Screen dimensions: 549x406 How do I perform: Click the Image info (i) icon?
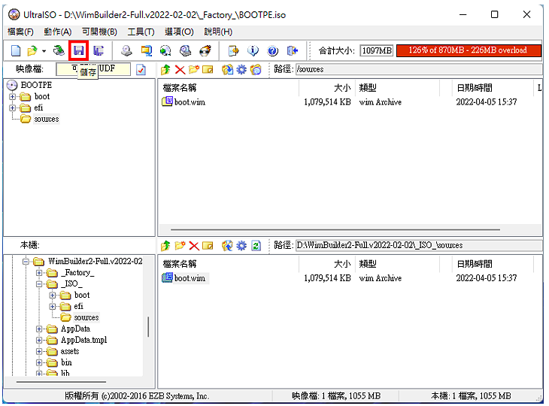click(x=253, y=51)
